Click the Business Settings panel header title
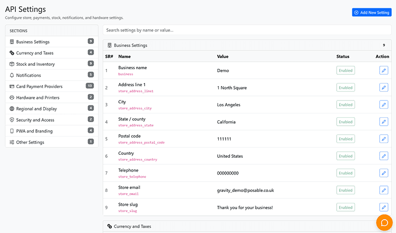The image size is (396, 233). [x=131, y=45]
